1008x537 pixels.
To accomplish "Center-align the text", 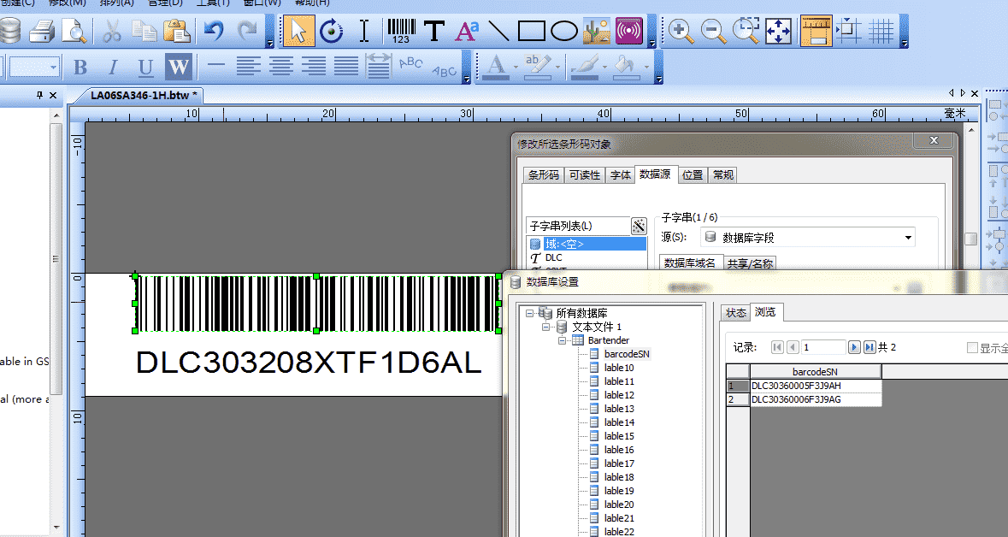I will point(281,66).
